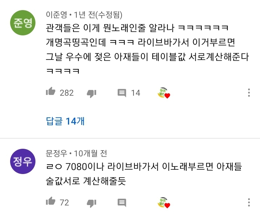Open more options for 이준영's comment
260x217 pixels.
249,93
